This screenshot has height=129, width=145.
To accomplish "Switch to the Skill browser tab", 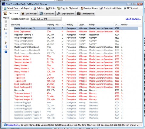I will 29,14.
